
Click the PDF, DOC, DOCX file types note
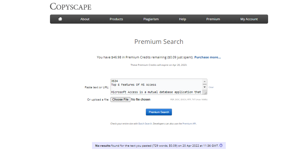click(189, 99)
